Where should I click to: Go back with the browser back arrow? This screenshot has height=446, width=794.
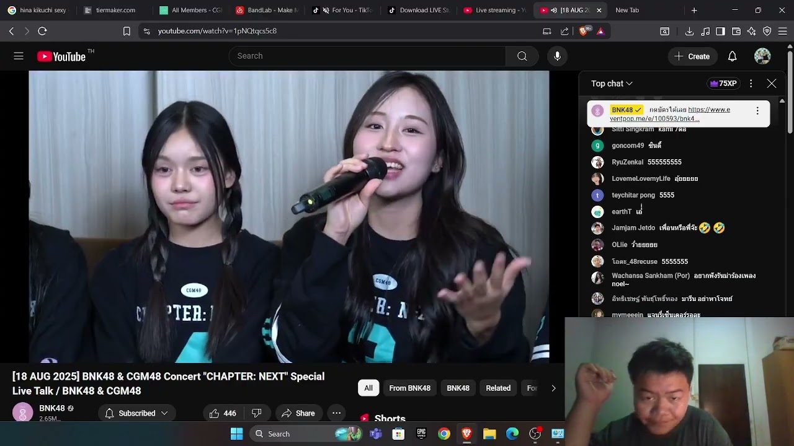click(x=12, y=31)
